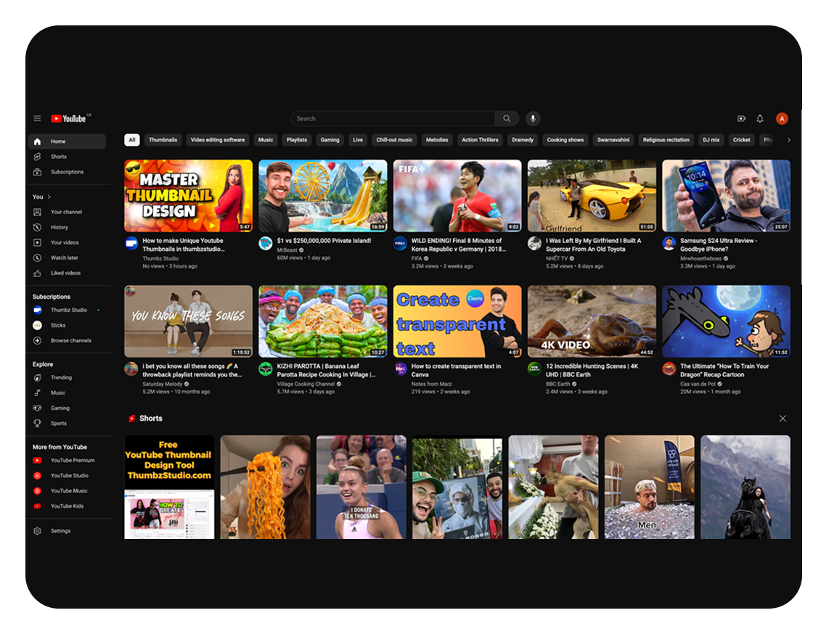Open Liked videos
Viewport: 829px width, 634px height.
pos(67,273)
